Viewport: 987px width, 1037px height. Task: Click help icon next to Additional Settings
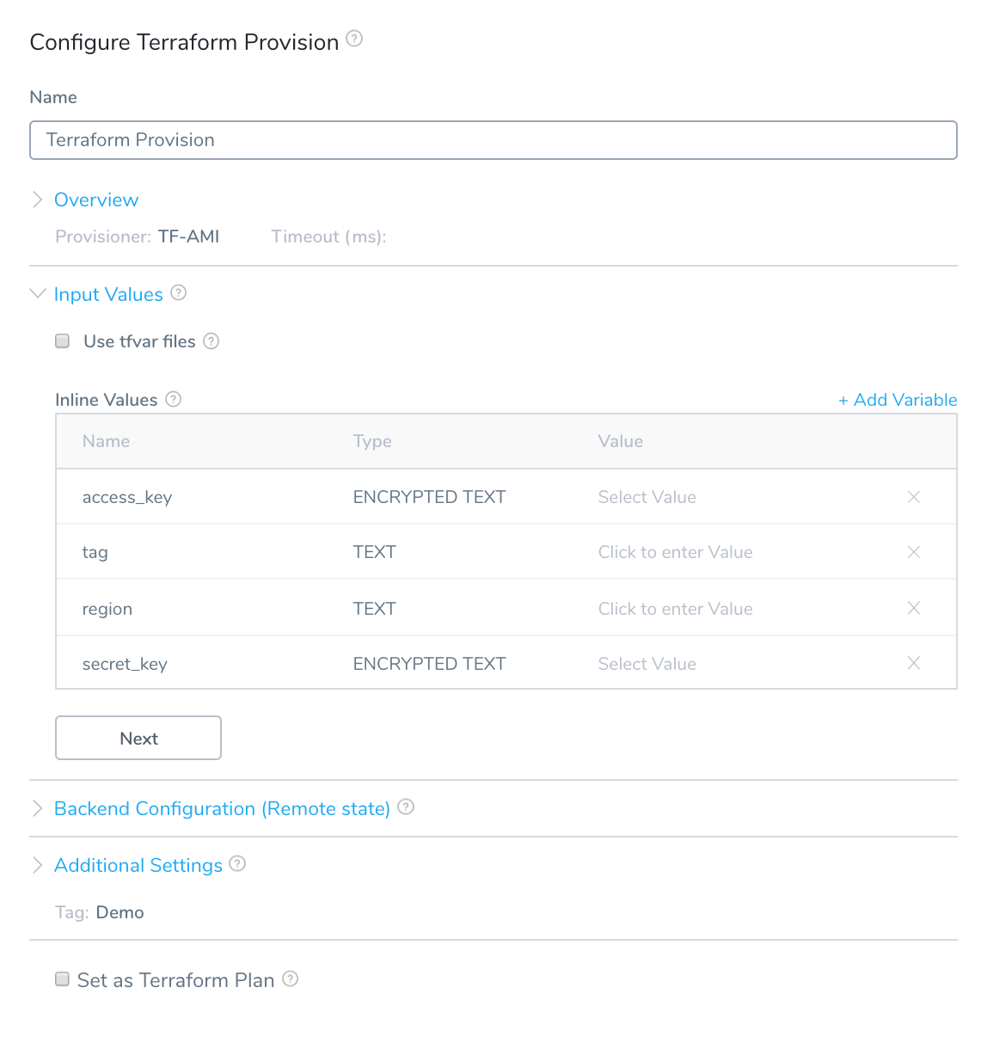[x=237, y=863]
